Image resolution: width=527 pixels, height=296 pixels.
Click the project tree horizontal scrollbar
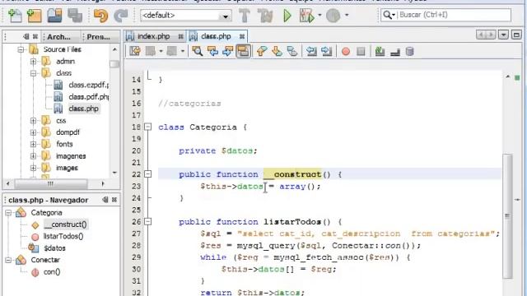coord(50,183)
